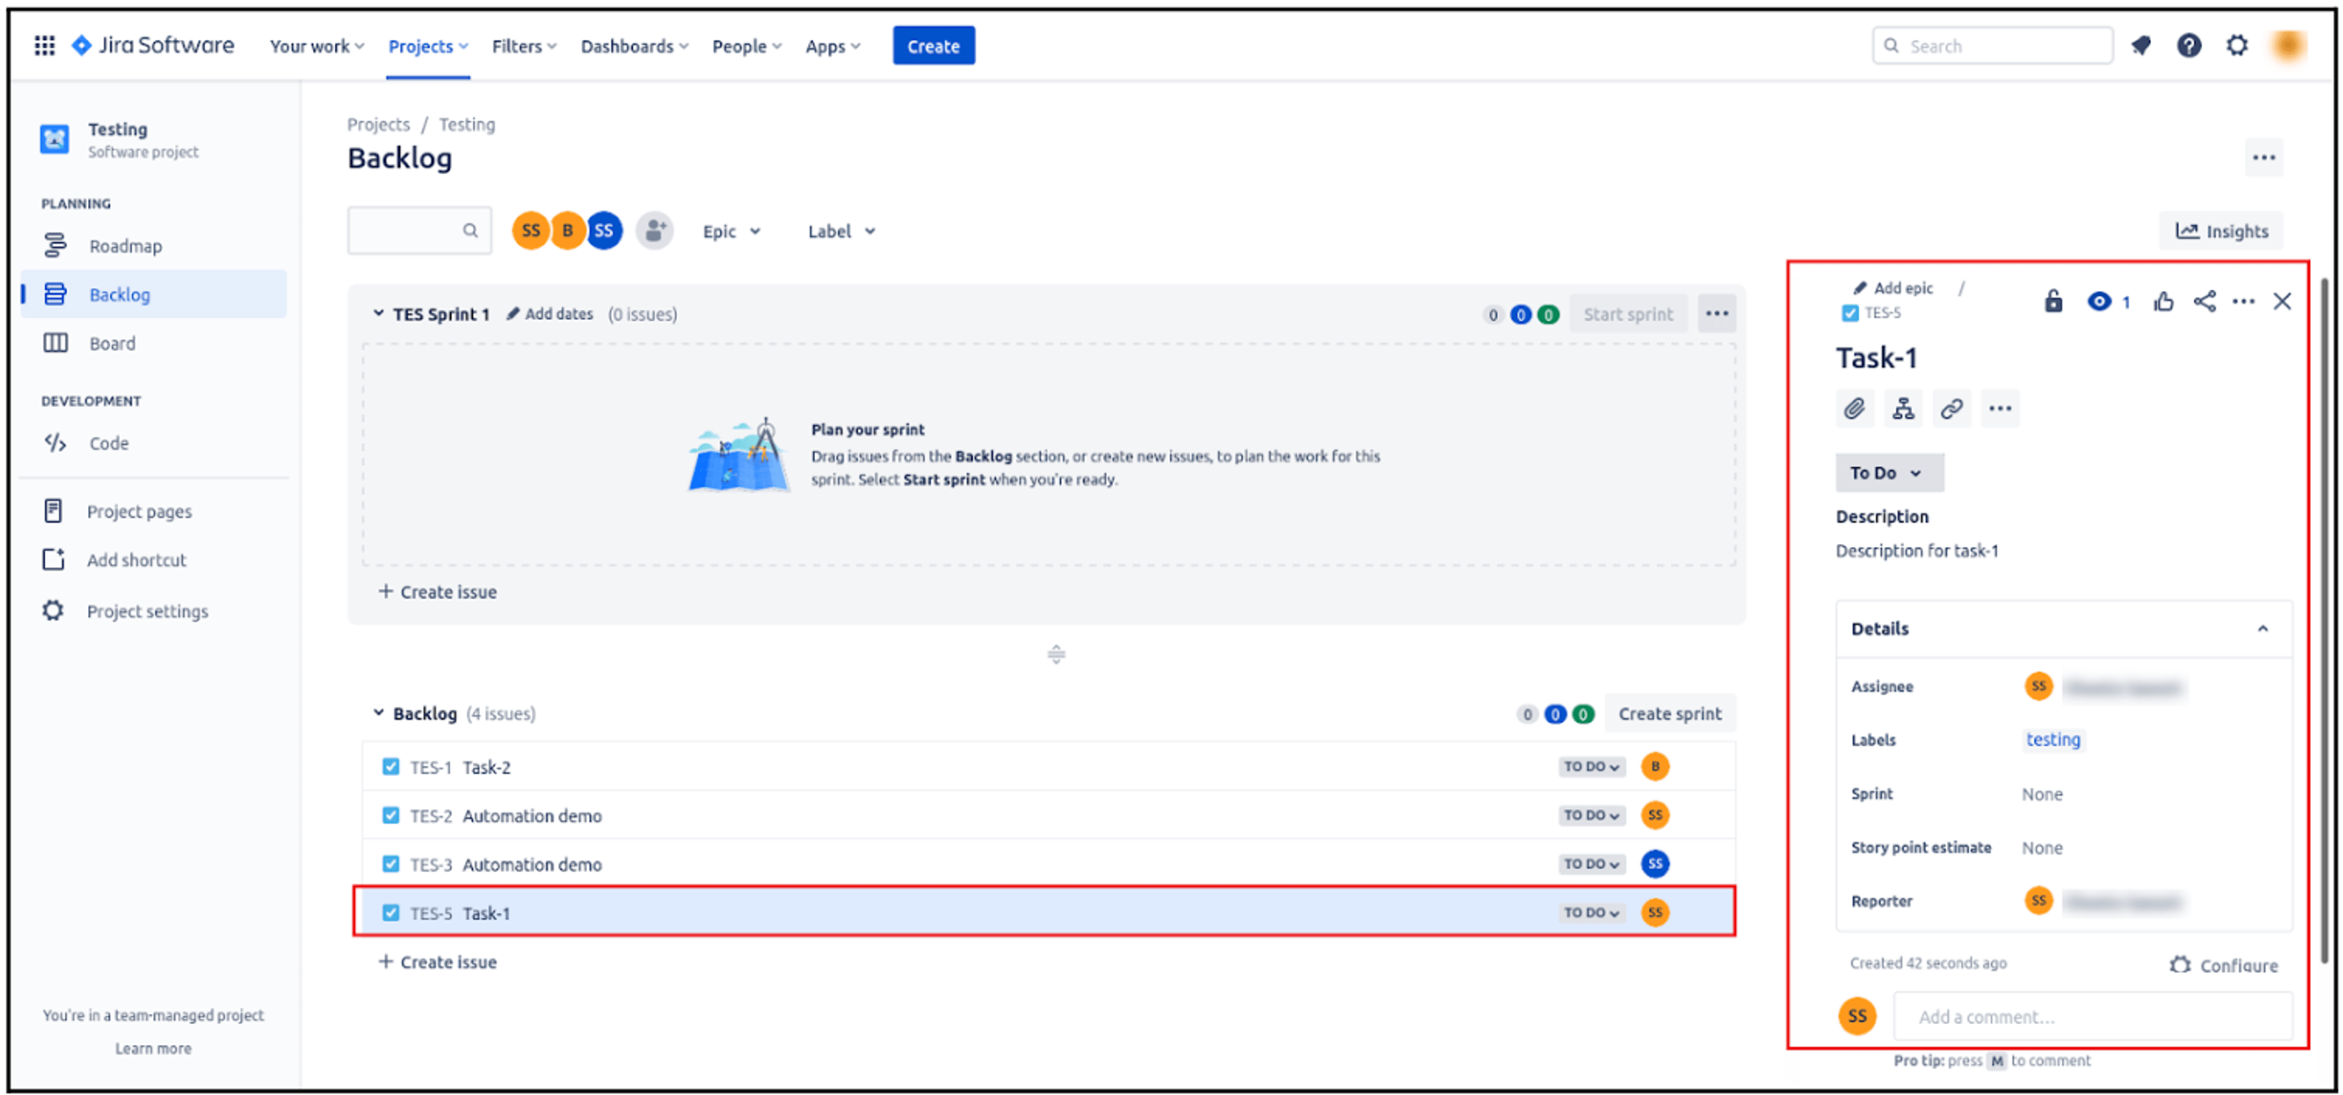Click the B avatar on TES-1 row
This screenshot has height=1095, width=2343.
pyautogui.click(x=1655, y=767)
